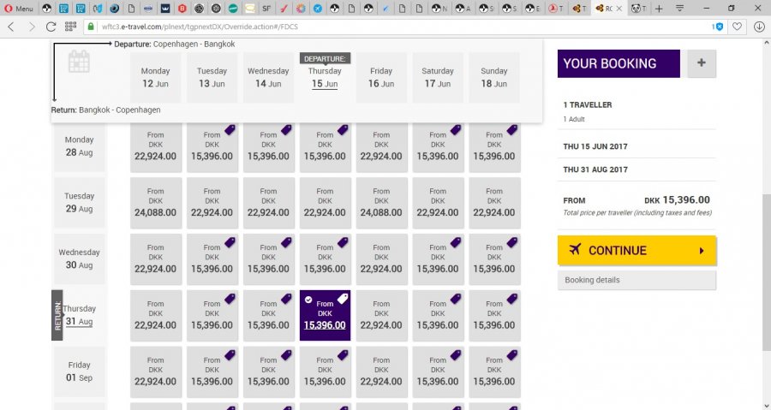Close the active RC tab
The image size is (771, 410).
[x=619, y=9]
